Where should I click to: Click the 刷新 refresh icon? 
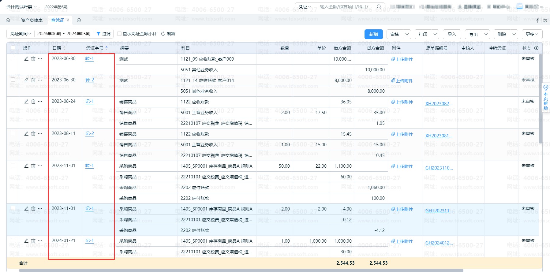[x=163, y=34]
